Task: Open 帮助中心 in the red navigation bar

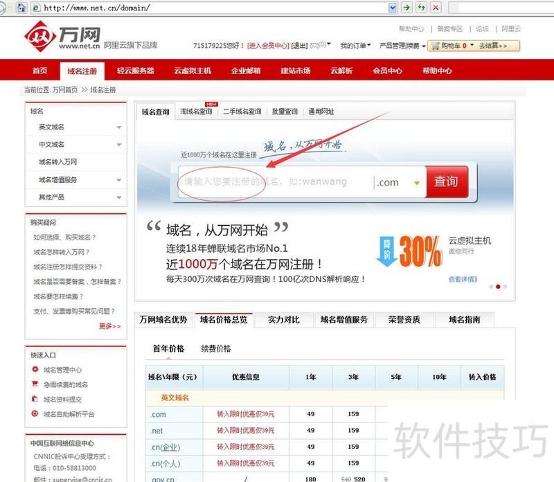Action: pos(437,71)
